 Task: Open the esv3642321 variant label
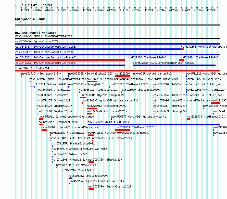(x=46, y=52)
